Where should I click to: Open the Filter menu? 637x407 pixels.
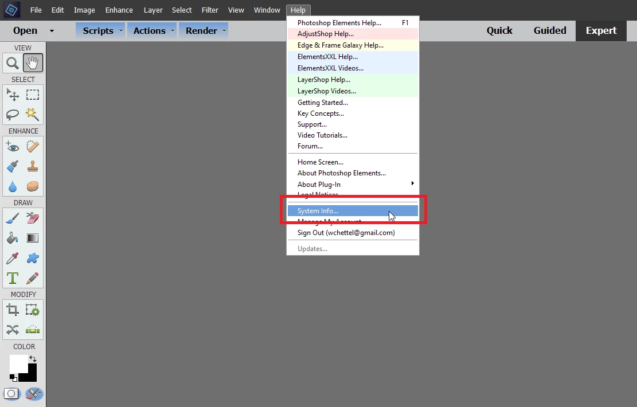(210, 10)
